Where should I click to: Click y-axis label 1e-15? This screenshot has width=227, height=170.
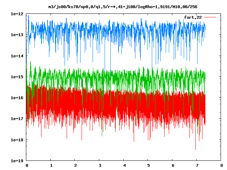click(17, 77)
